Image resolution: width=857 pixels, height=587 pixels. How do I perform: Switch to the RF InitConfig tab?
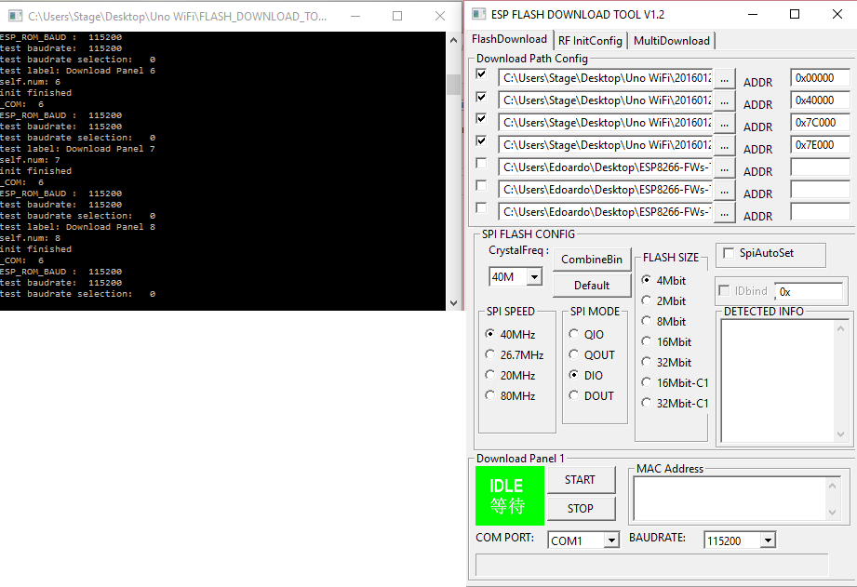pyautogui.click(x=590, y=41)
